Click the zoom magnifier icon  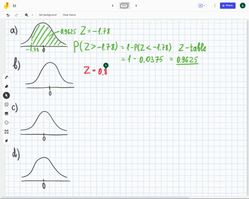[x=26, y=15]
